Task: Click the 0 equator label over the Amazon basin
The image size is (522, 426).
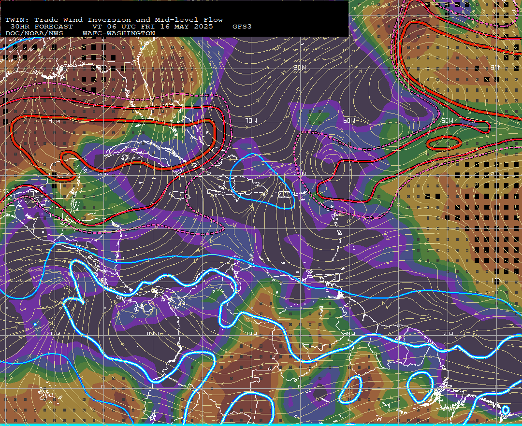Action: tap(299, 387)
